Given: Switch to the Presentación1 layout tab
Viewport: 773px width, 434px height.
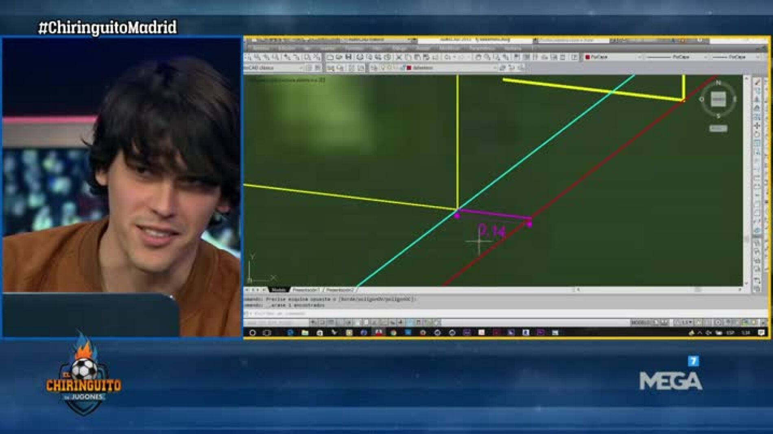Looking at the screenshot, I should (x=306, y=290).
